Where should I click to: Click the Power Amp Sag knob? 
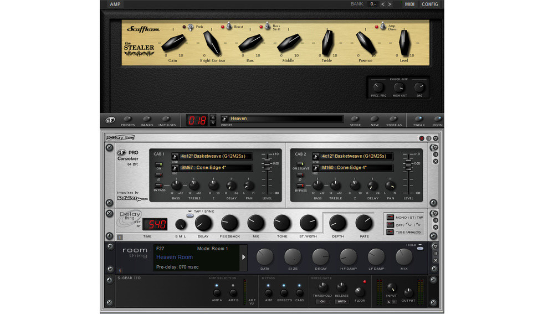[x=419, y=87]
